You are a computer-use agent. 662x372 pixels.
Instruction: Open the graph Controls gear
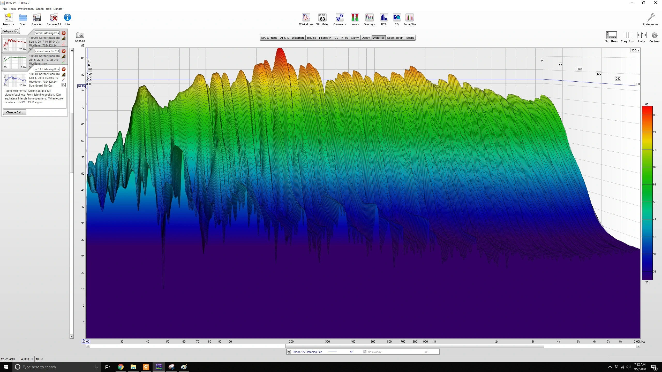[x=654, y=35]
